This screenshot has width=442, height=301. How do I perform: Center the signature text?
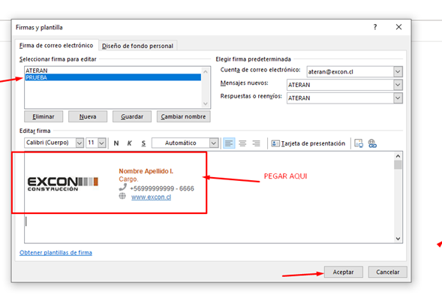242,143
